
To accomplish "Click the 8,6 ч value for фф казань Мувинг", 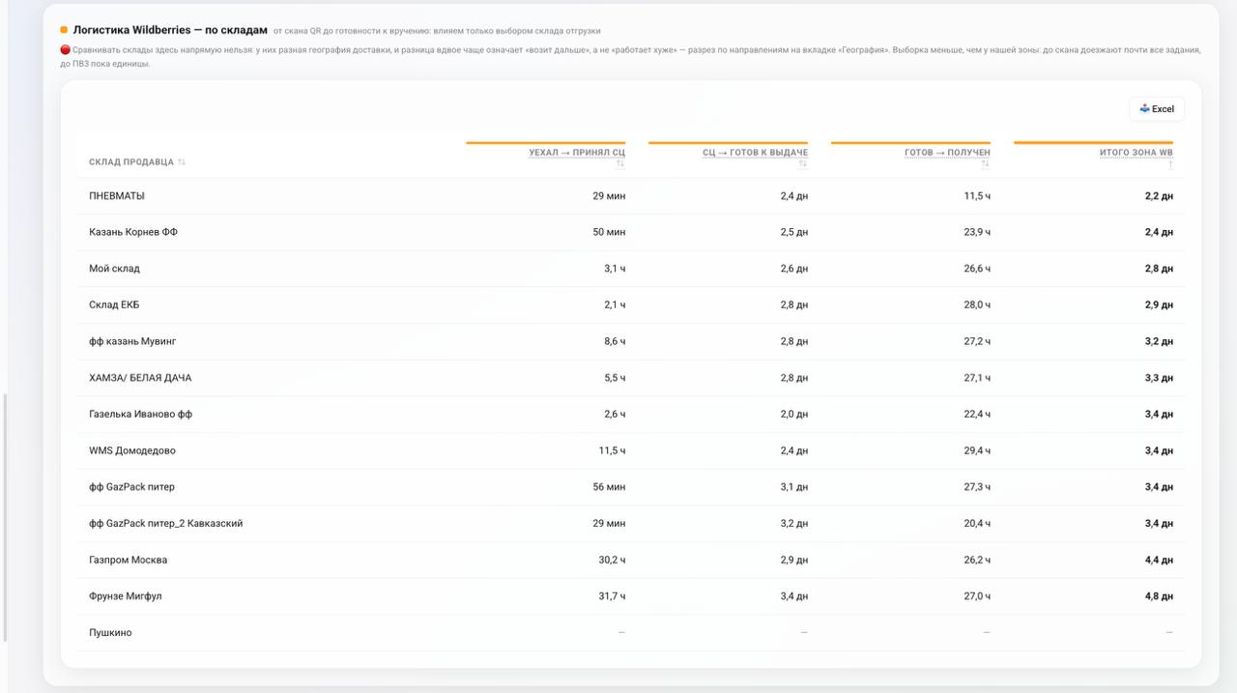I will pos(615,342).
